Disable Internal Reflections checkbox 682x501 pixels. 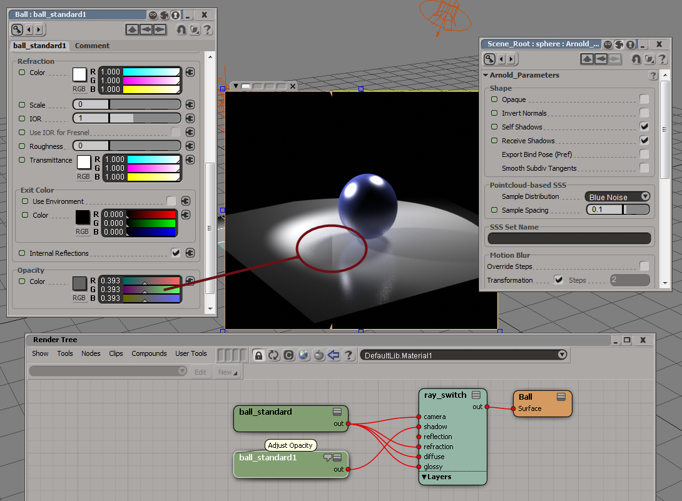176,253
